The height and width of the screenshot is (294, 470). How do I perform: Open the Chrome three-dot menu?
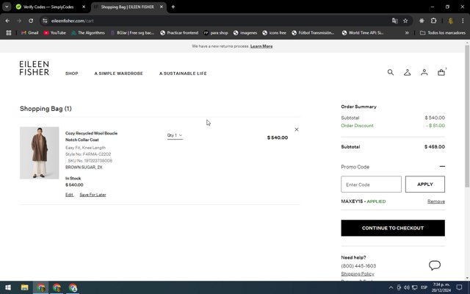[x=463, y=21]
